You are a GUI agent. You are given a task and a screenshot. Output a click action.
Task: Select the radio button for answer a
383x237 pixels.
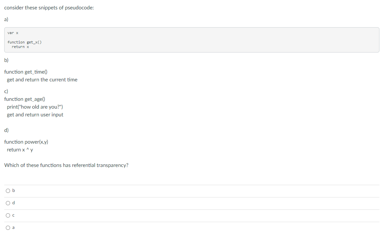[8, 228]
